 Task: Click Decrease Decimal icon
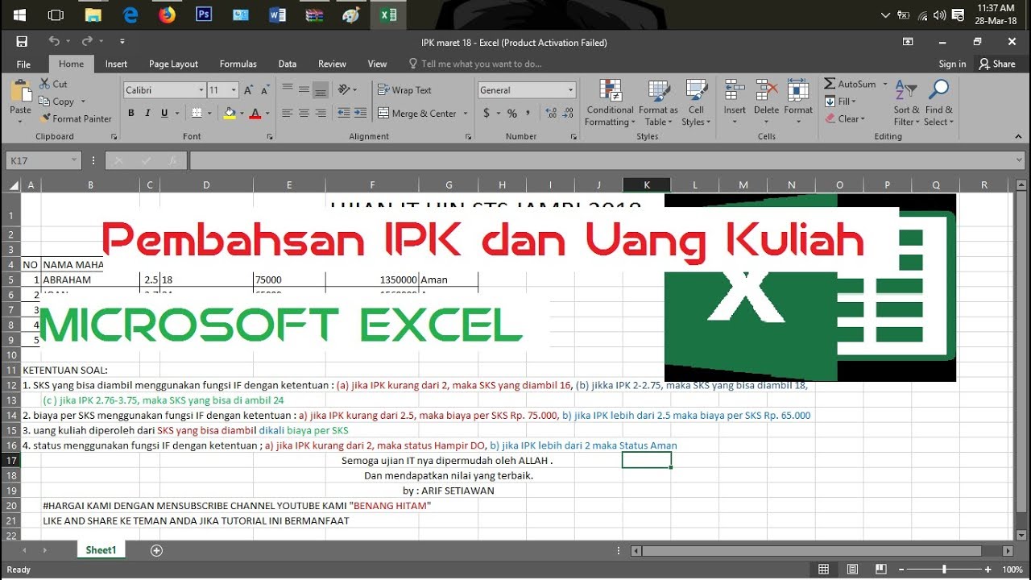click(566, 114)
